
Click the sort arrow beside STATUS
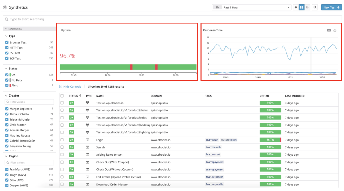click(80, 96)
